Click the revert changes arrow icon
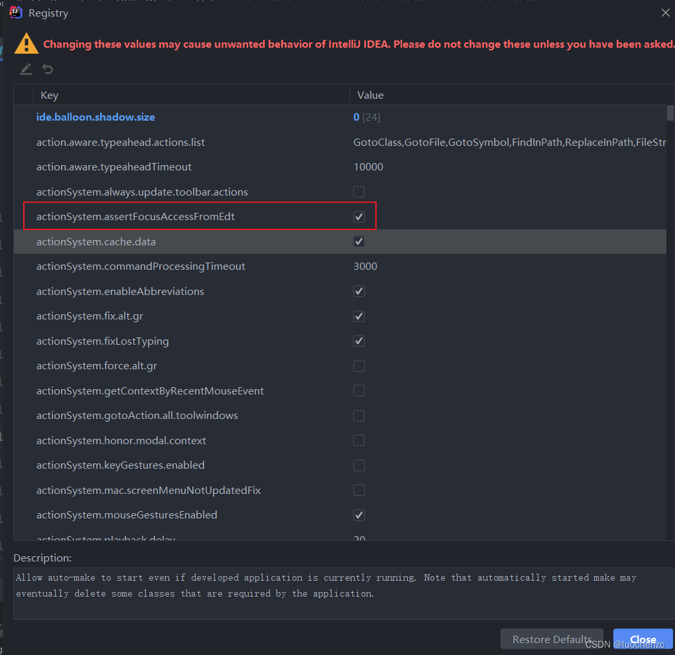 [46, 69]
